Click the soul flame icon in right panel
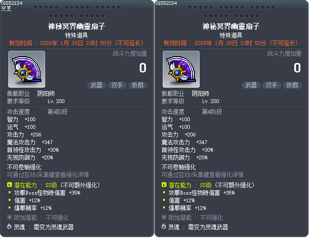This screenshot has height=238, width=309. 164,227
